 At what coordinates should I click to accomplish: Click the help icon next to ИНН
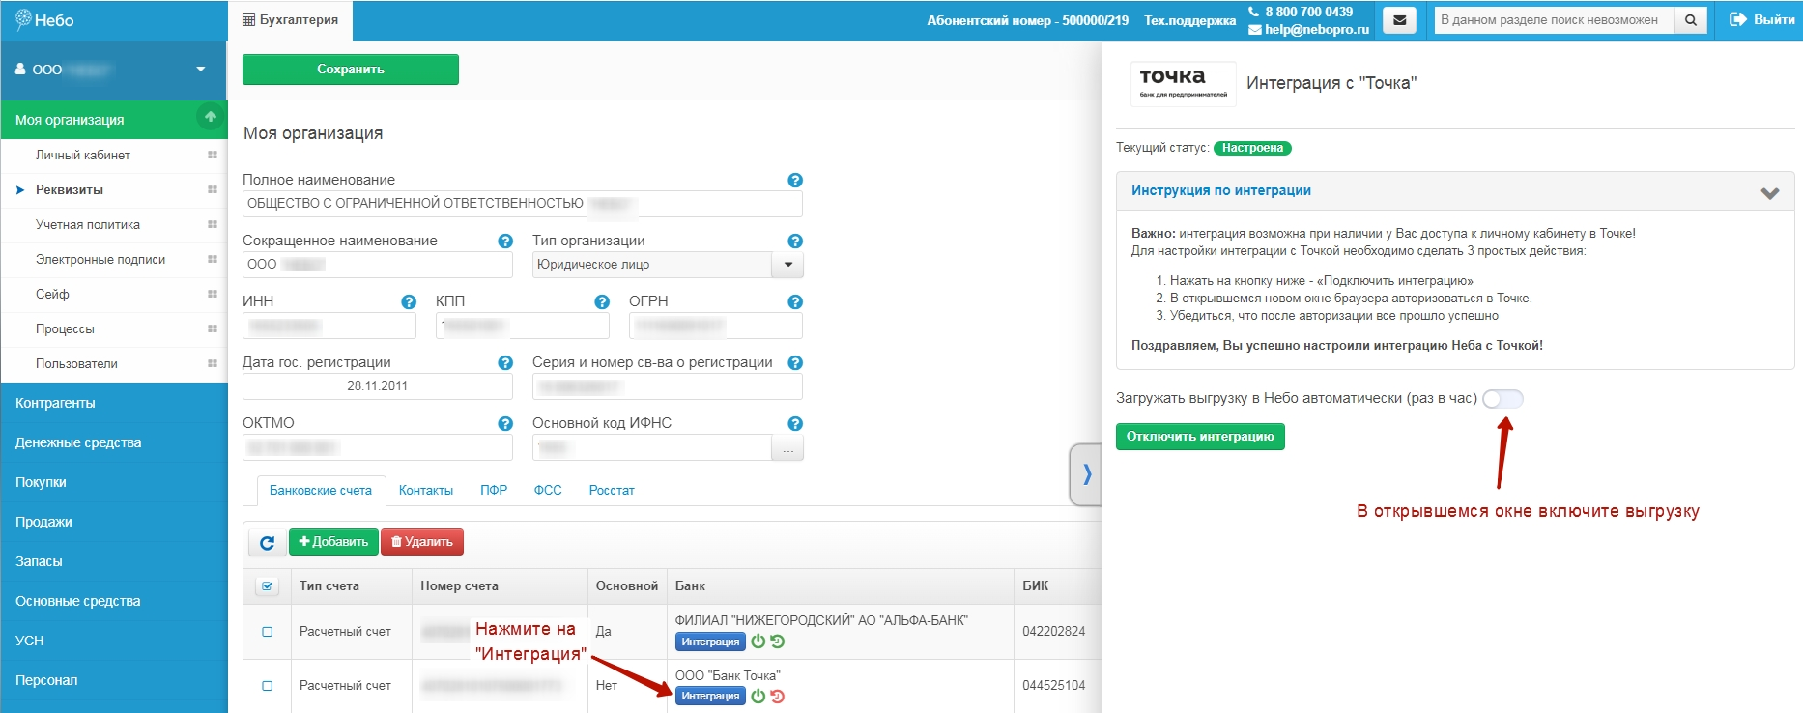409,302
